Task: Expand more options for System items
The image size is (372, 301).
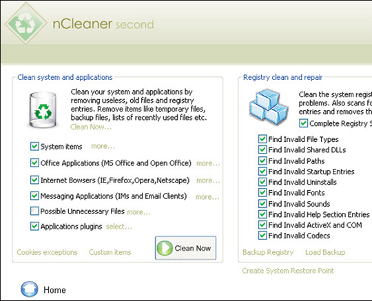Action: click(103, 146)
